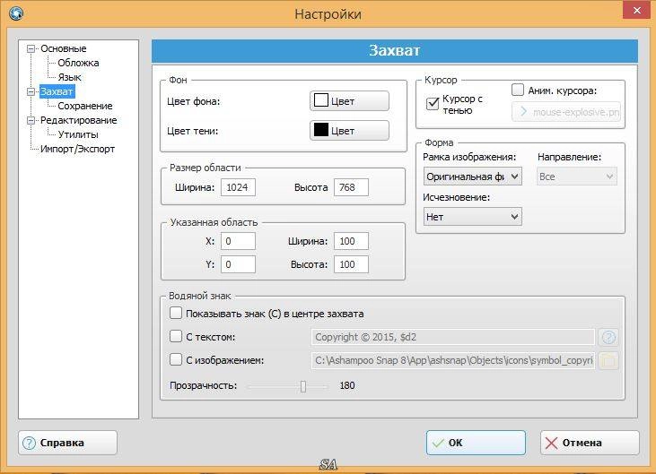The image size is (656, 474).
Task: Open the Исчезновение dropdown showing Нет
Action: (472, 217)
